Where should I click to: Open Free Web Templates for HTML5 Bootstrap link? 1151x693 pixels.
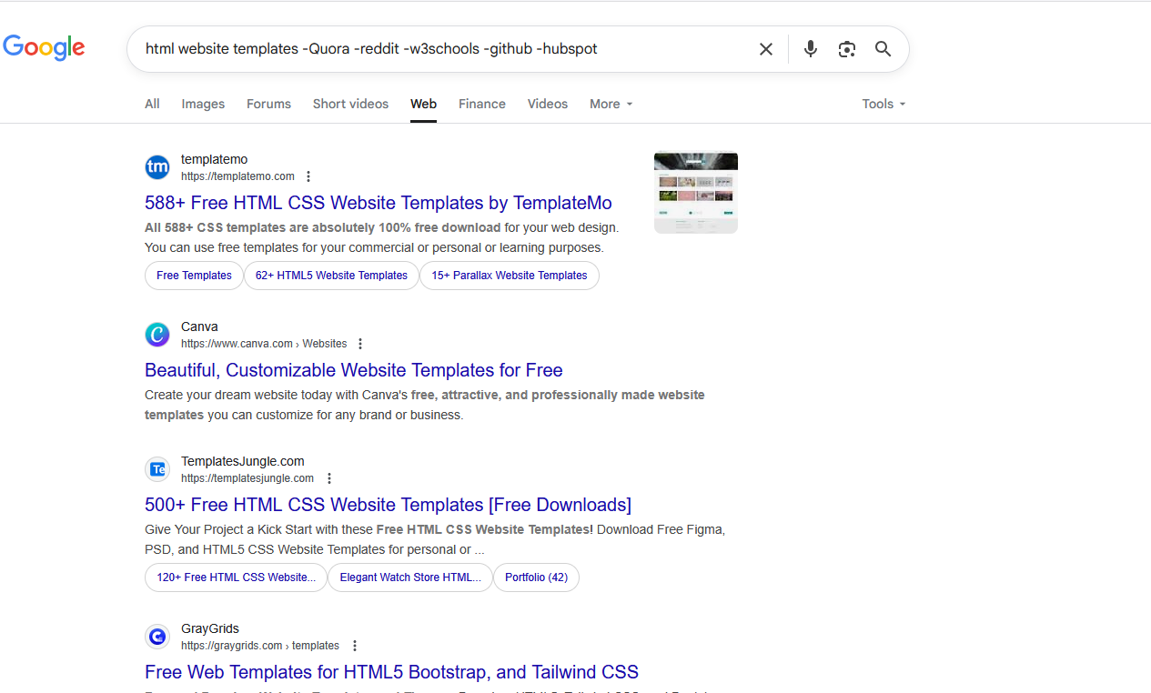(391, 672)
